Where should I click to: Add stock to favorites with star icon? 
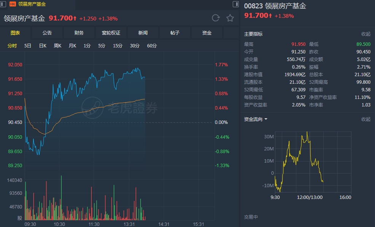(230, 18)
